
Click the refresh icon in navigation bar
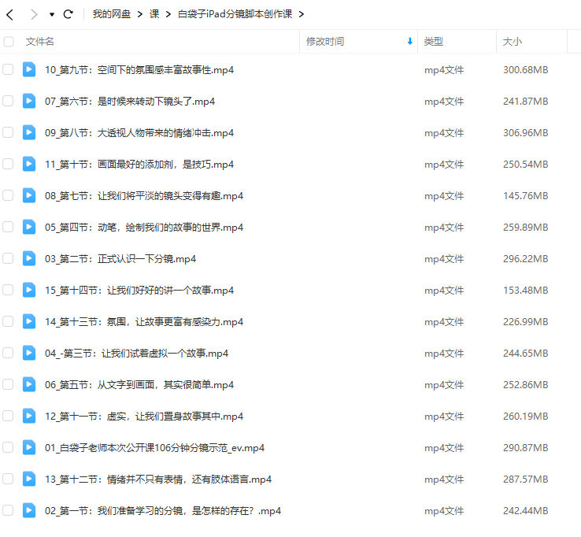(68, 14)
